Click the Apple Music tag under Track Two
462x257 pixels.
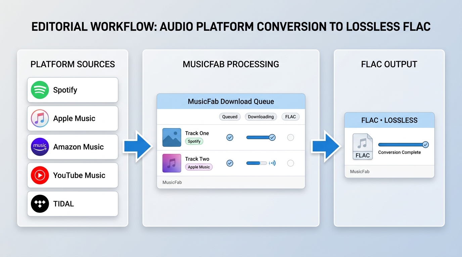pyautogui.click(x=199, y=167)
